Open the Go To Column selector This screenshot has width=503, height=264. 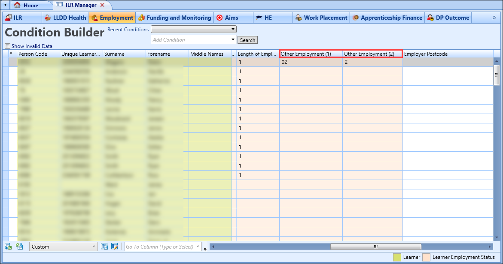163,247
